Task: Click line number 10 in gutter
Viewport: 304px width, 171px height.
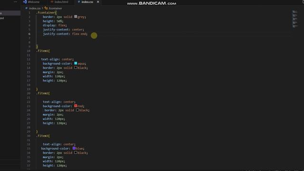Action: 28,51
